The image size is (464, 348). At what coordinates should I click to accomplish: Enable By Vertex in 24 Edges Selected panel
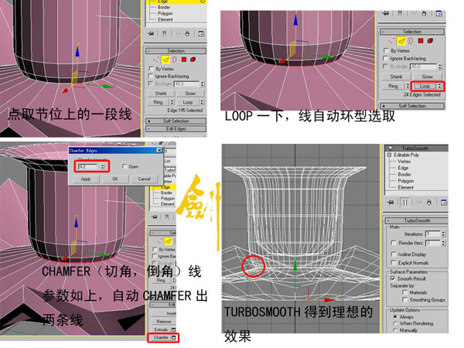[386, 50]
